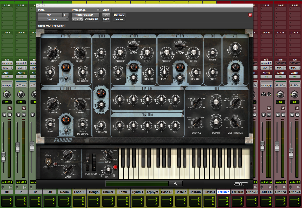Click the red target button
This screenshot has width=302, height=208.
click(250, 15)
